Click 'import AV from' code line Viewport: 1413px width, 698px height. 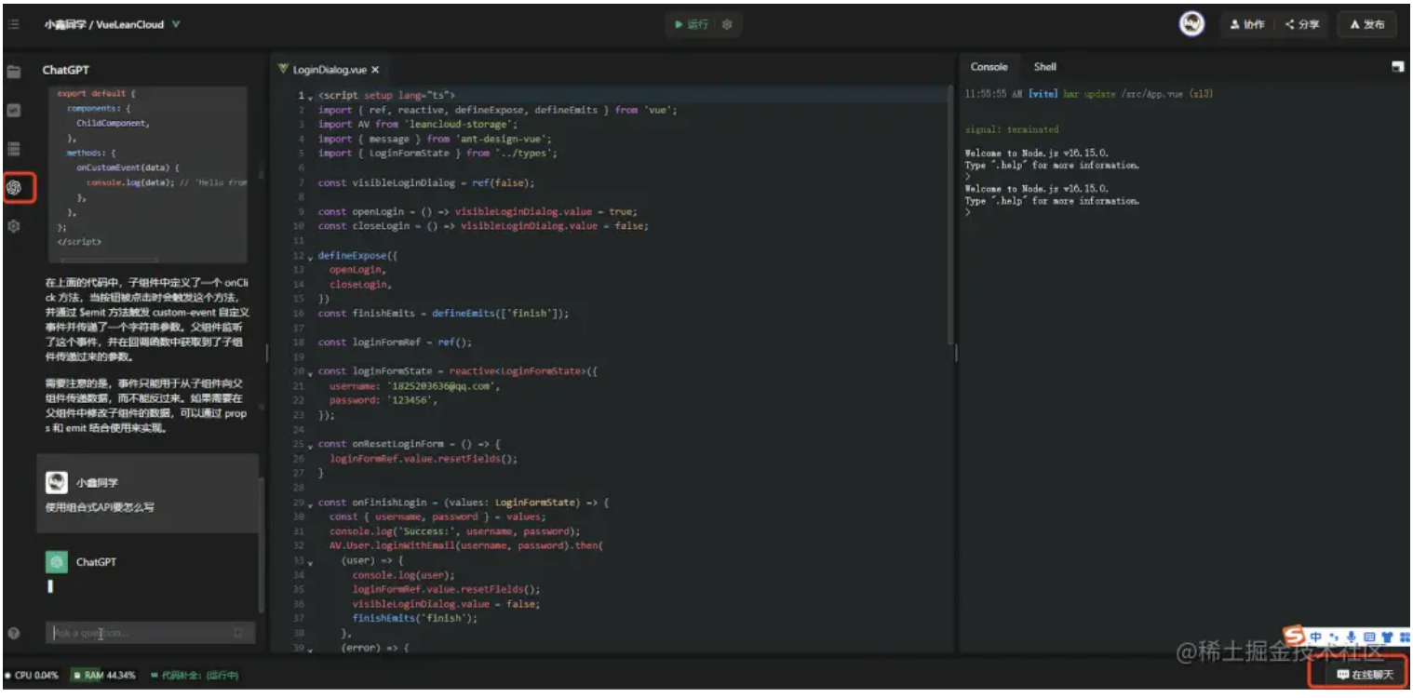click(x=418, y=125)
